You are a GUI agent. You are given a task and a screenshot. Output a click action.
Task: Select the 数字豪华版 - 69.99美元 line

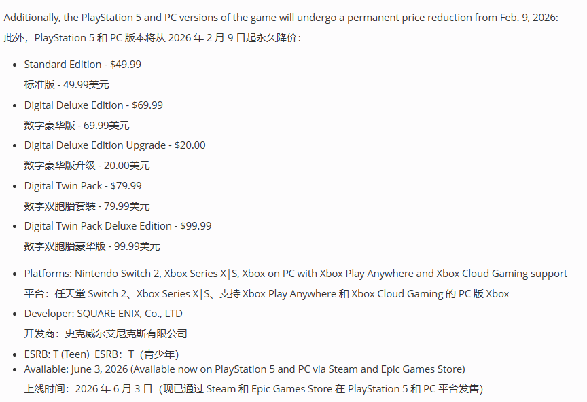[77, 126]
